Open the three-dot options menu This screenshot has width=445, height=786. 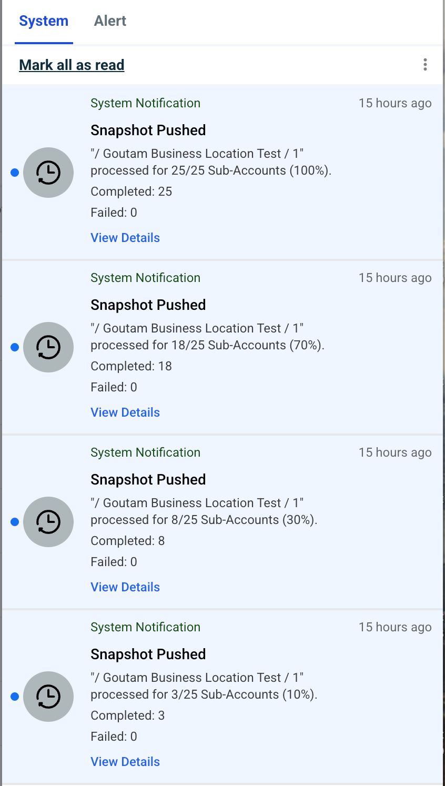click(x=425, y=64)
